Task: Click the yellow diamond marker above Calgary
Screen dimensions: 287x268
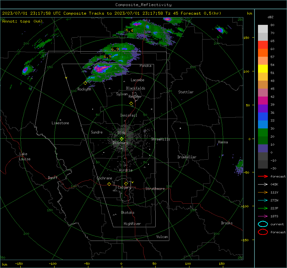Action: click(126, 184)
